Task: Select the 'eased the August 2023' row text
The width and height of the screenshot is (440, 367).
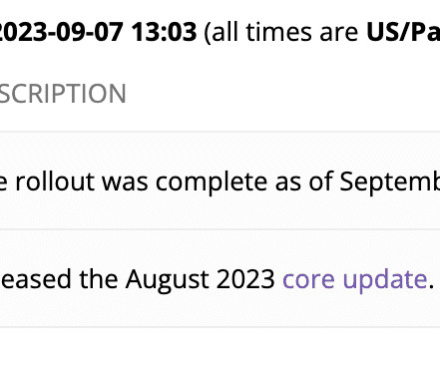Action: tap(138, 279)
